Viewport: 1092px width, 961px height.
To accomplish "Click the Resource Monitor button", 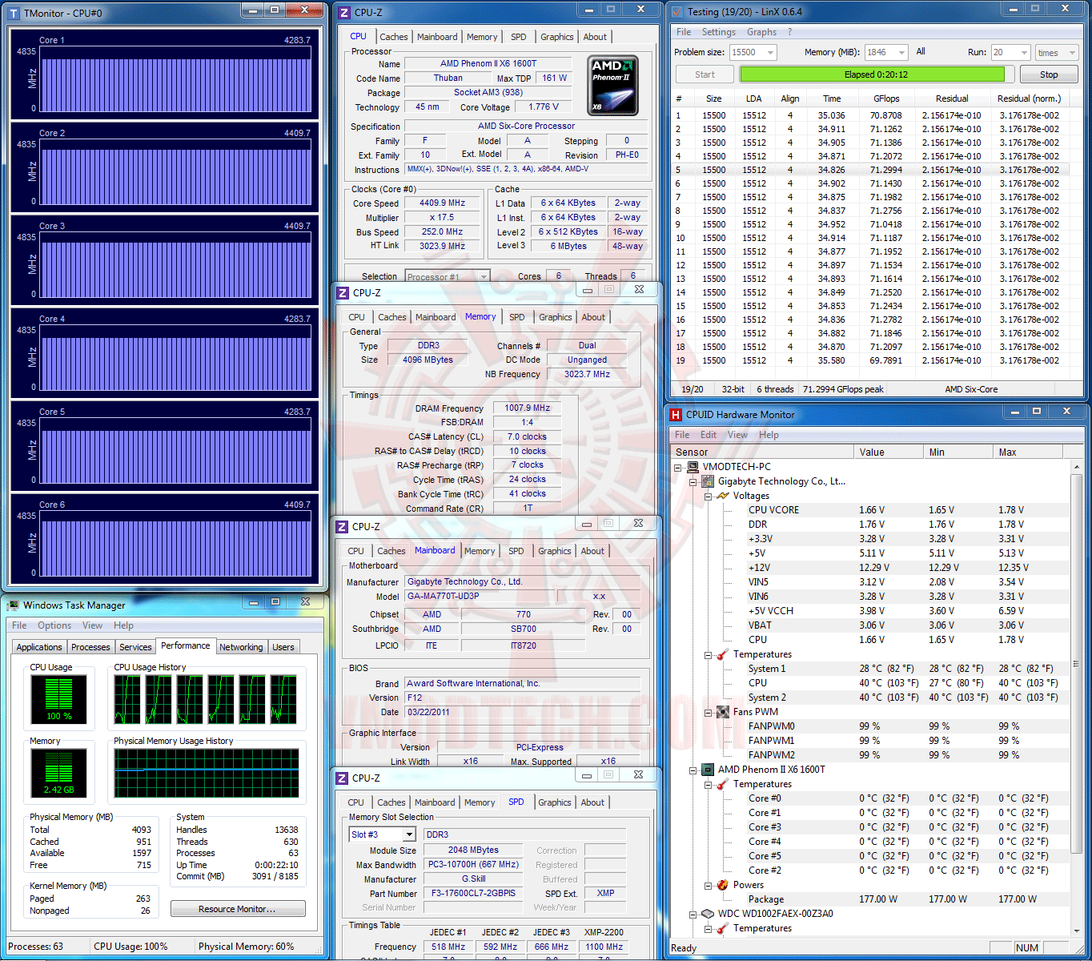I will click(238, 909).
